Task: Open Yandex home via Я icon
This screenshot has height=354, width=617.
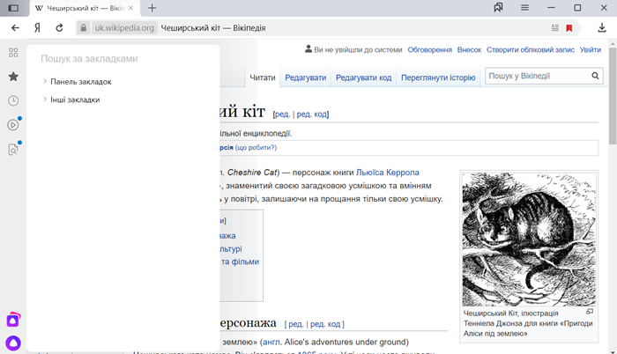Action: coord(37,28)
